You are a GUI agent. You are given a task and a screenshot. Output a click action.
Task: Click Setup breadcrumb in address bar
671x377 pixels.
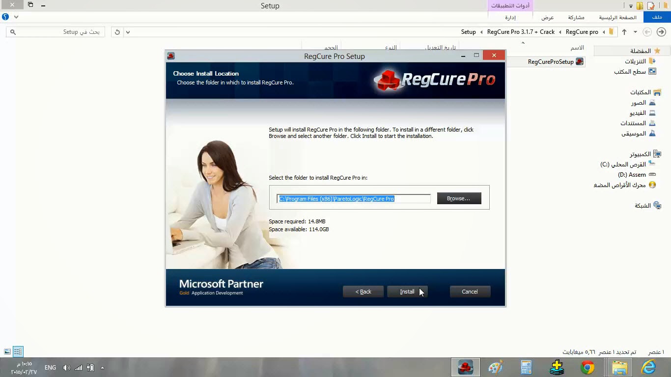coord(469,32)
